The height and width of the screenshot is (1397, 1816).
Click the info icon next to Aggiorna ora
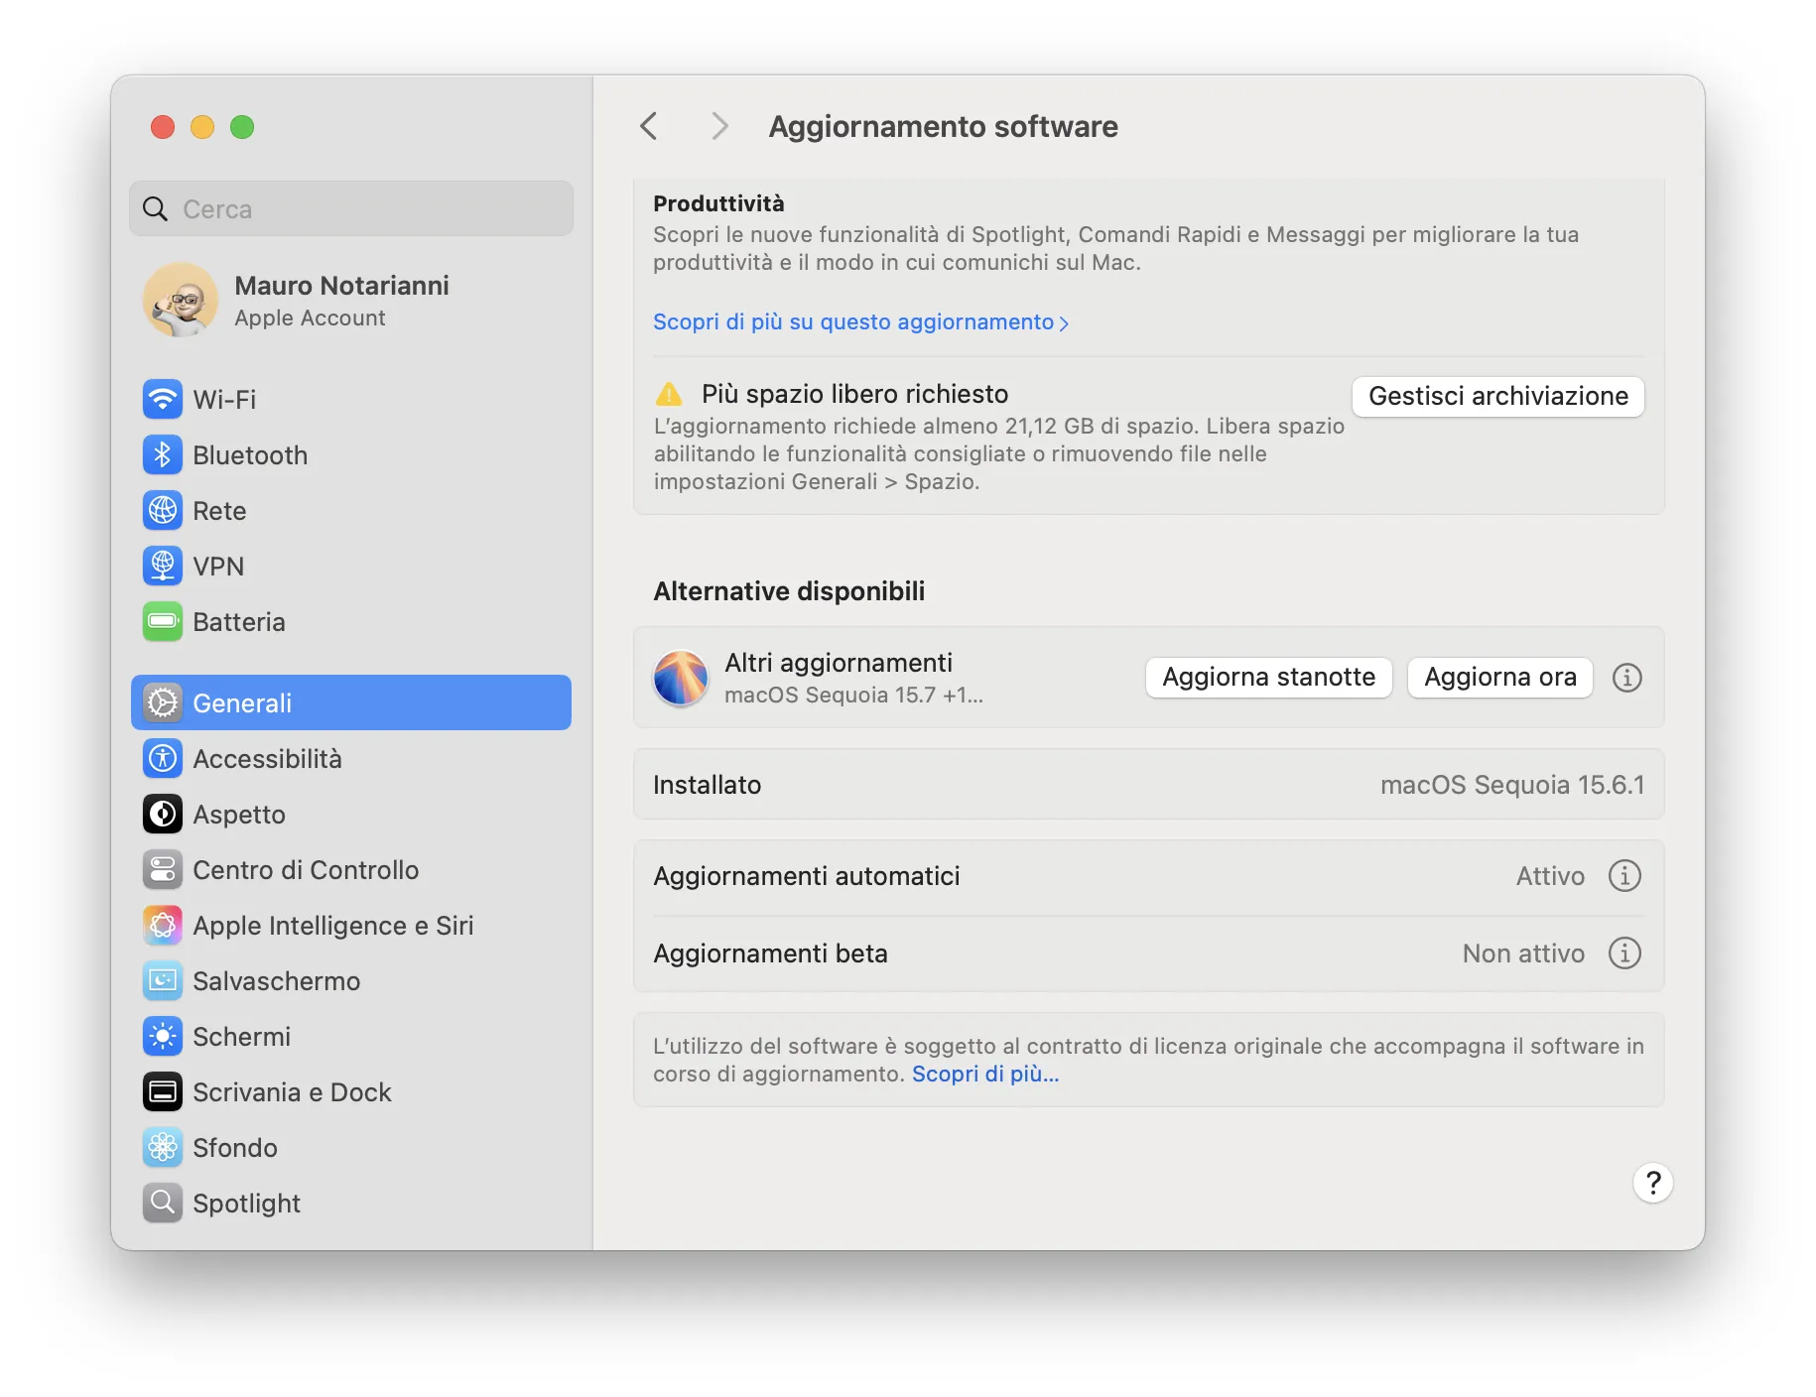pyautogui.click(x=1626, y=678)
